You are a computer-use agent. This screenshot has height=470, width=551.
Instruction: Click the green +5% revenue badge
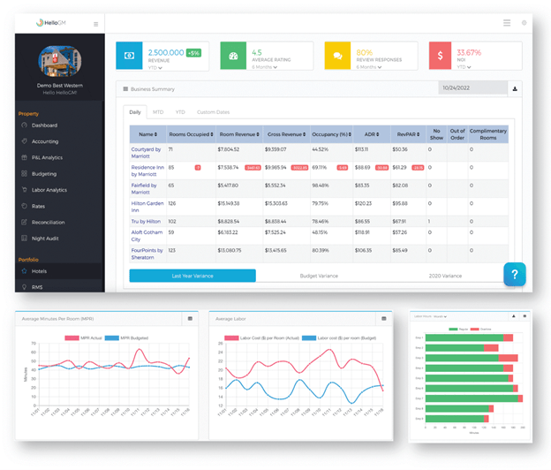(193, 53)
